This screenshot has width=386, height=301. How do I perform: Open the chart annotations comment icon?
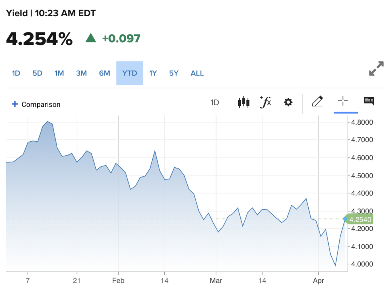point(369,101)
